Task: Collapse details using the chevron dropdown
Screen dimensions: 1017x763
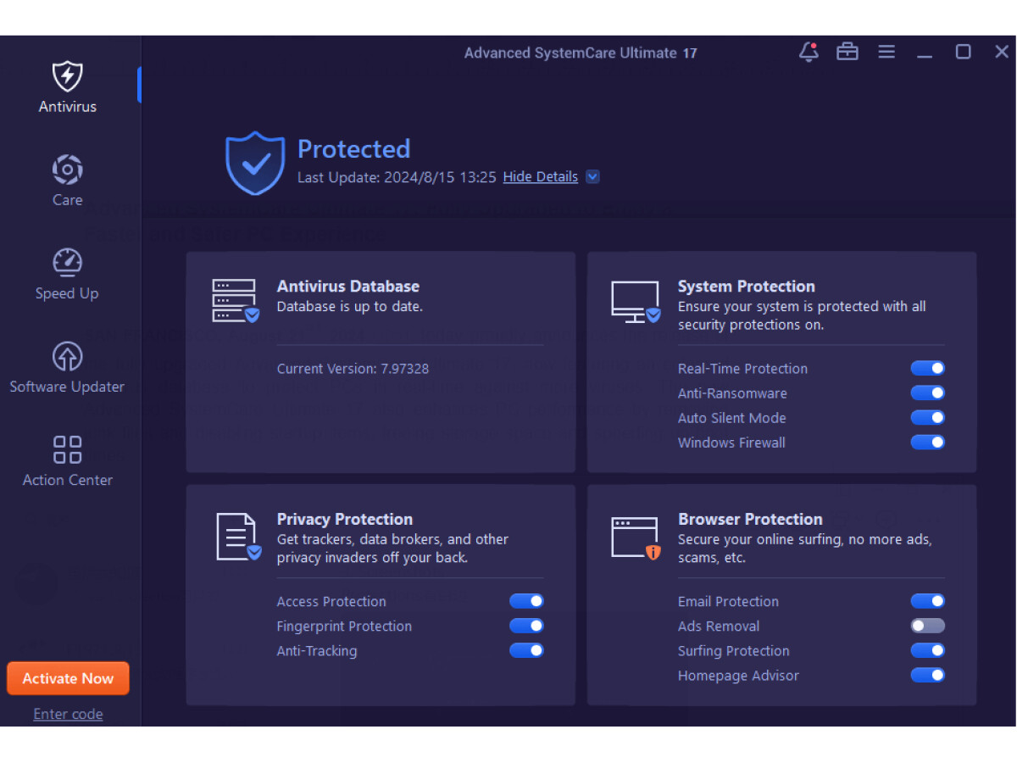Action: (x=593, y=176)
